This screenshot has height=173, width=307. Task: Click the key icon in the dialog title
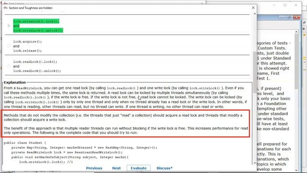click(x=5, y=8)
